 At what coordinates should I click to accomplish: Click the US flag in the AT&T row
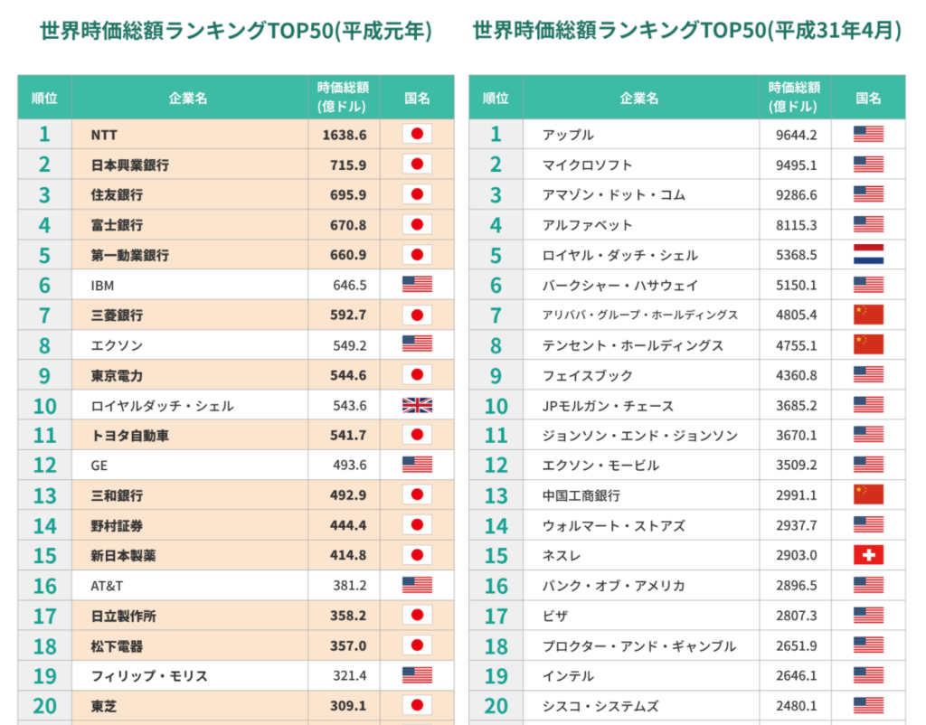coord(417,585)
